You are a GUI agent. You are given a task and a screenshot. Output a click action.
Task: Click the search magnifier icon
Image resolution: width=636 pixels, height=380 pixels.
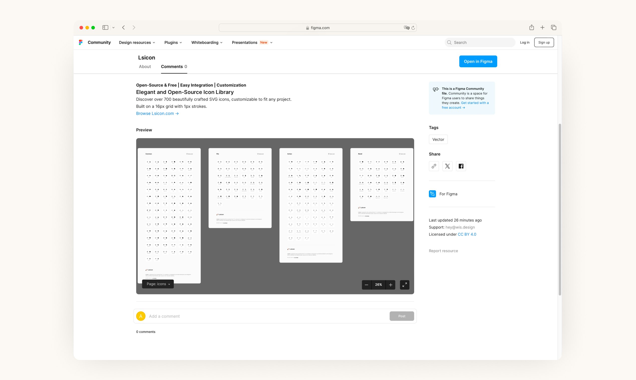pos(449,42)
